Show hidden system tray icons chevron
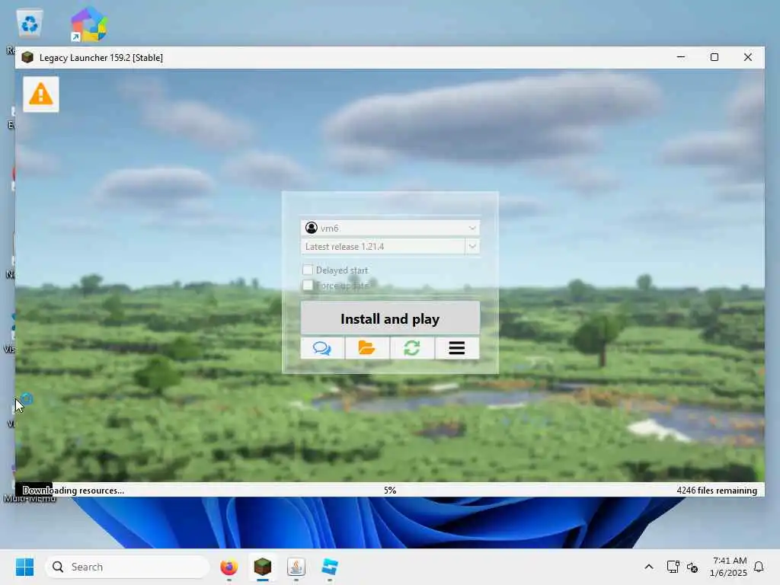Image resolution: width=780 pixels, height=585 pixels. 649,567
